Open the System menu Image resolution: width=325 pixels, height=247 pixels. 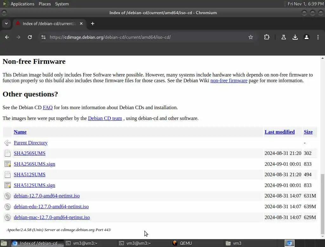tap(62, 4)
